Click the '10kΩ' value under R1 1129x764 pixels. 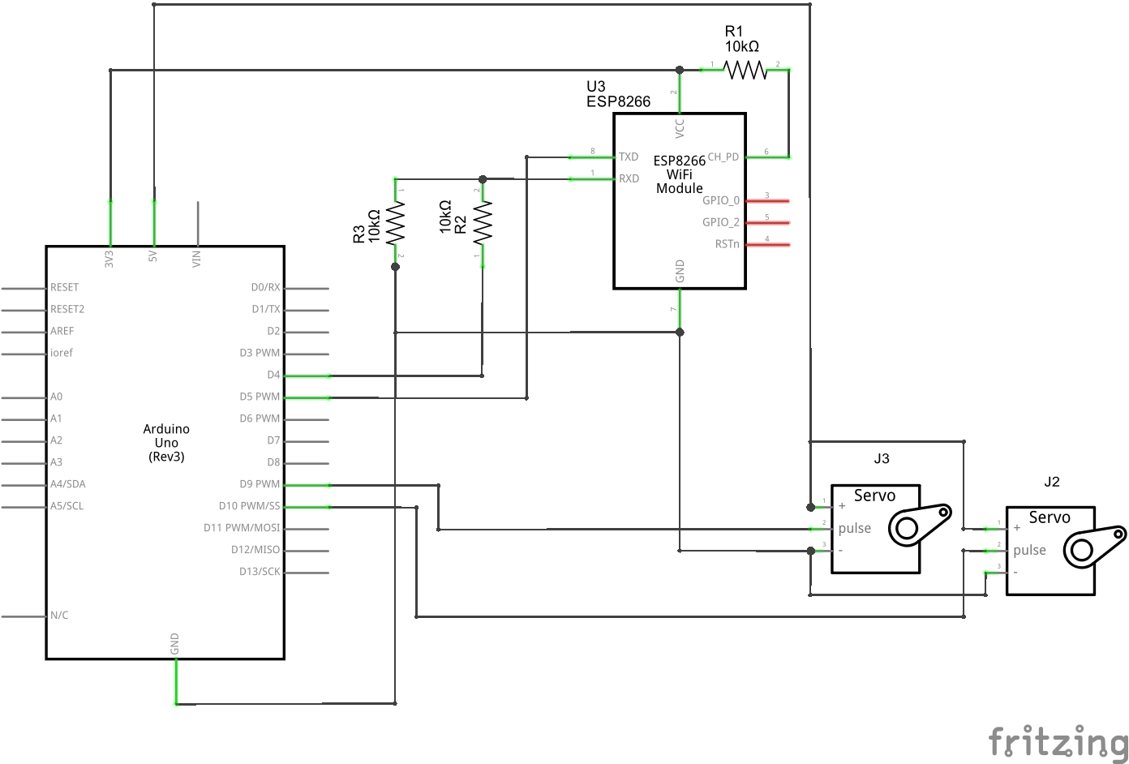click(x=742, y=47)
